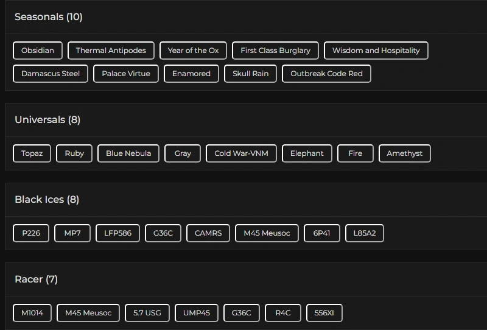Select M45 Meusoc under Racer
The image size is (487, 330).
(88, 313)
